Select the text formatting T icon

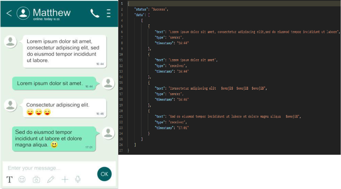click(x=10, y=179)
